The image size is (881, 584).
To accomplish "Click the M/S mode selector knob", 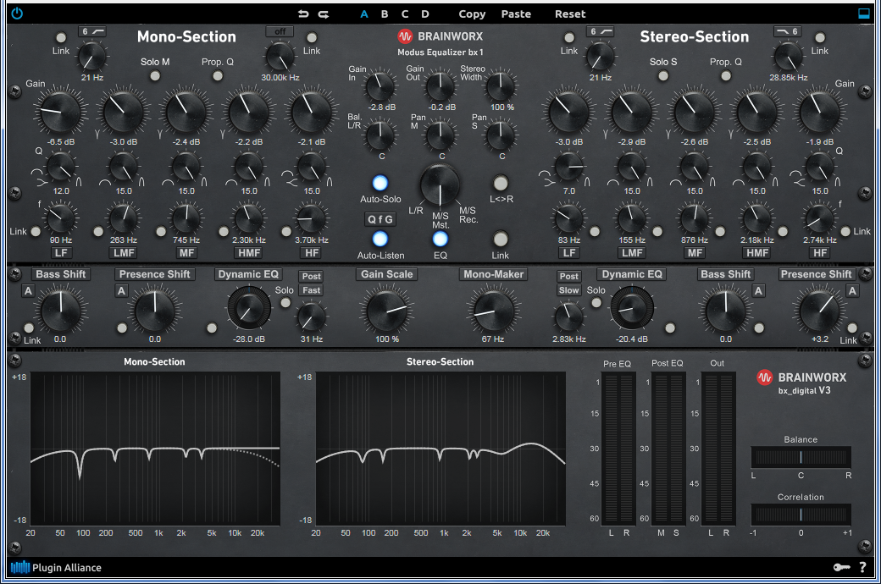I will (x=440, y=185).
